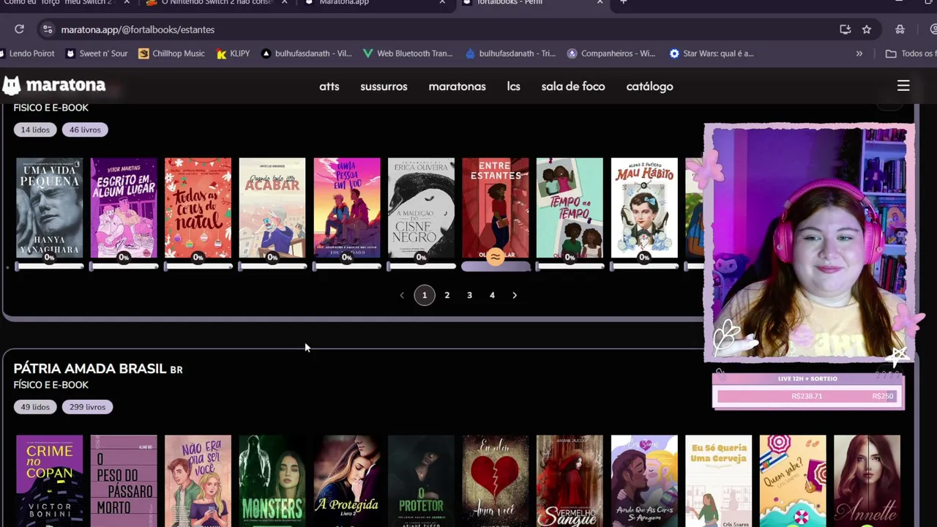Image resolution: width=937 pixels, height=527 pixels.
Task: Open the maratonas navigation item
Action: [458, 86]
